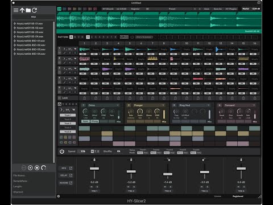Open the REVERB external window icon

[x=71, y=183]
